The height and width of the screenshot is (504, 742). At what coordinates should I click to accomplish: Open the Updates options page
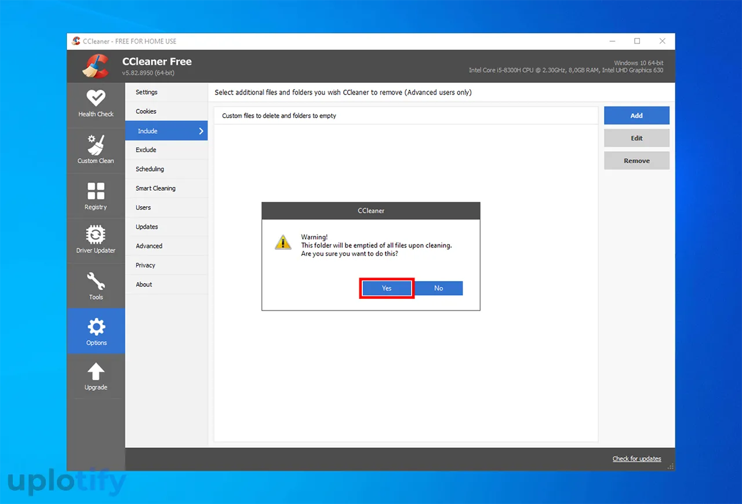(166, 227)
